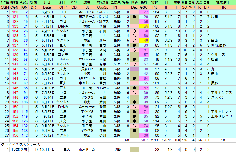Click the ヤフオクドーム stadium cell

pos(87,60)
